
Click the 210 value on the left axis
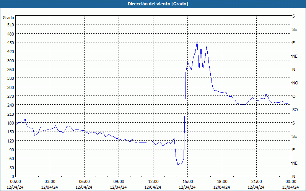coord(11,114)
